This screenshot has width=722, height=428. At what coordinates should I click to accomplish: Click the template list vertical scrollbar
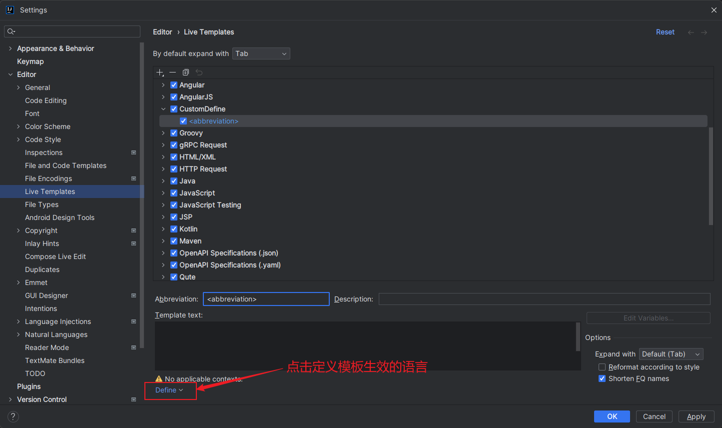pyautogui.click(x=711, y=176)
